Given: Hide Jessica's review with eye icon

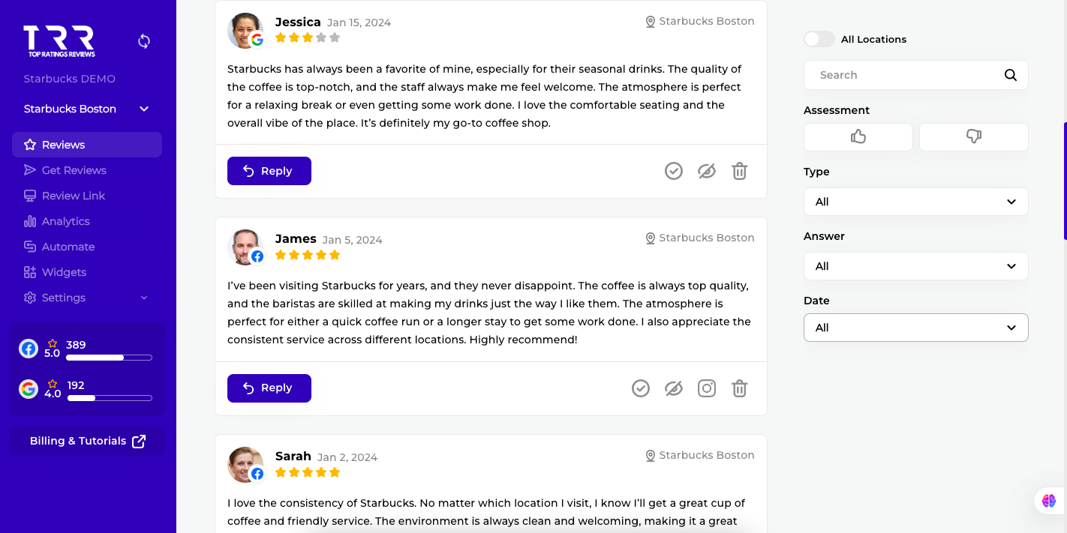Looking at the screenshot, I should coord(707,171).
